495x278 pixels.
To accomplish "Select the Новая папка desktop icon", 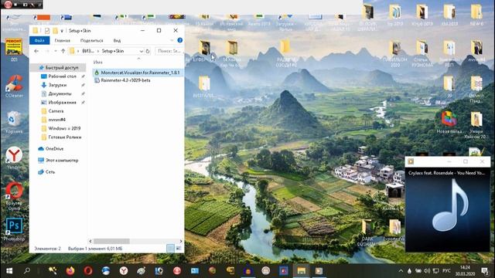I will [x=449, y=122].
